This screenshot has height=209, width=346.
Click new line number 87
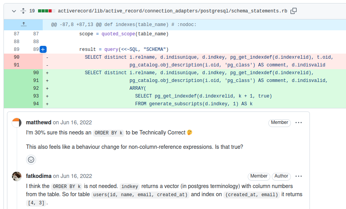36,34
